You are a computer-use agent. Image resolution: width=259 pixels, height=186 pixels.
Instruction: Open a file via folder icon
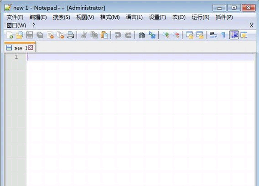[x=19, y=35]
